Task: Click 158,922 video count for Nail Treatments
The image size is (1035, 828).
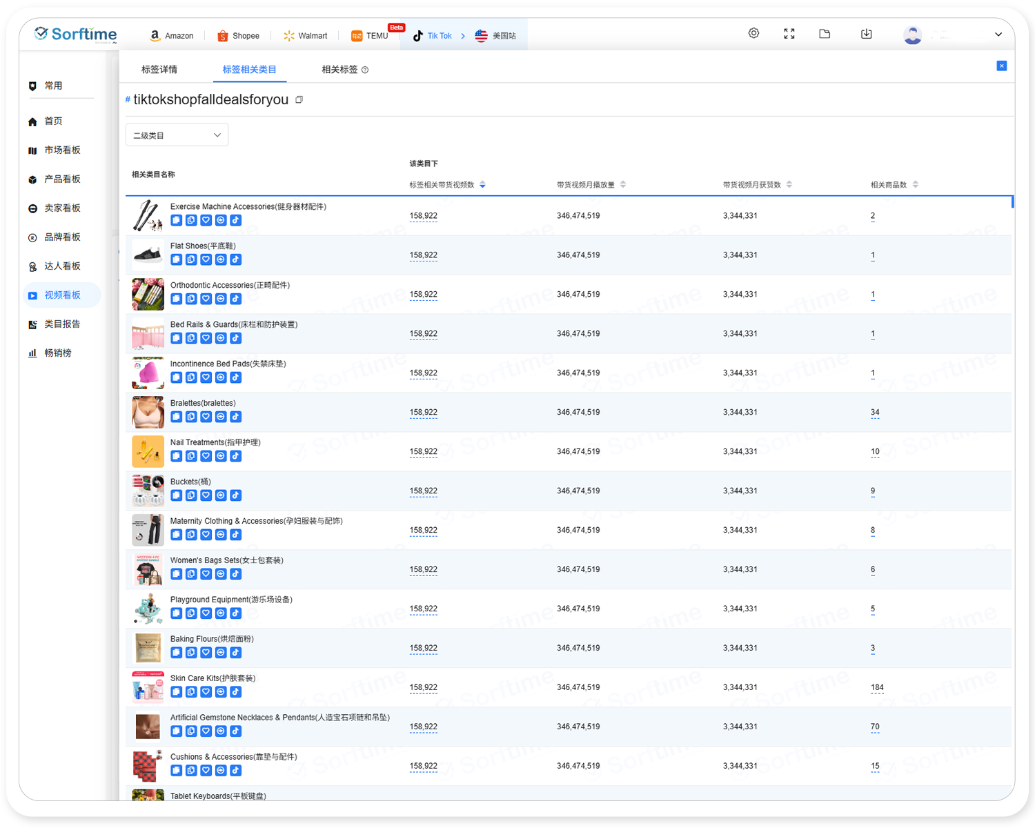Action: pyautogui.click(x=423, y=452)
